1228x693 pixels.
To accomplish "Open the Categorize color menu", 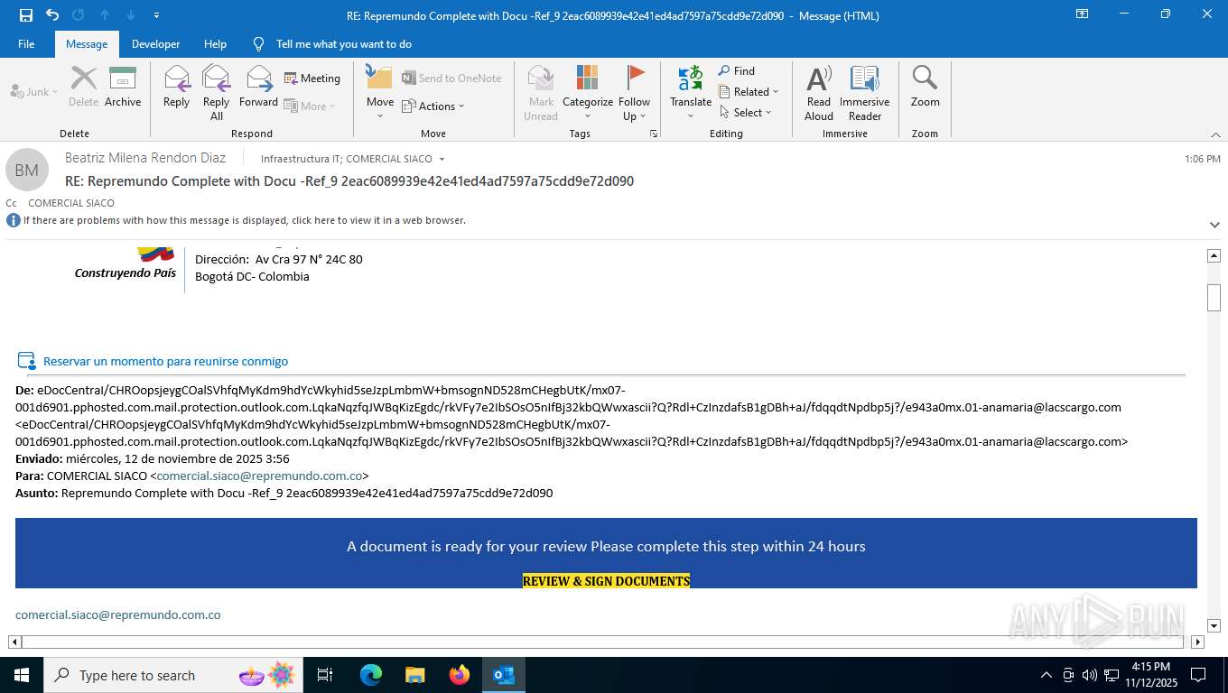I will 588,92.
